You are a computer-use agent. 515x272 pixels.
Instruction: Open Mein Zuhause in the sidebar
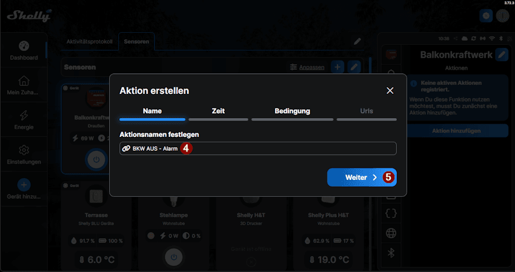pos(24,85)
